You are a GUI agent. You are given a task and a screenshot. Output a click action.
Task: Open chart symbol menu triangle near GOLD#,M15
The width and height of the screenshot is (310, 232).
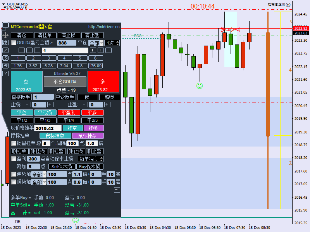click(x=3, y=4)
